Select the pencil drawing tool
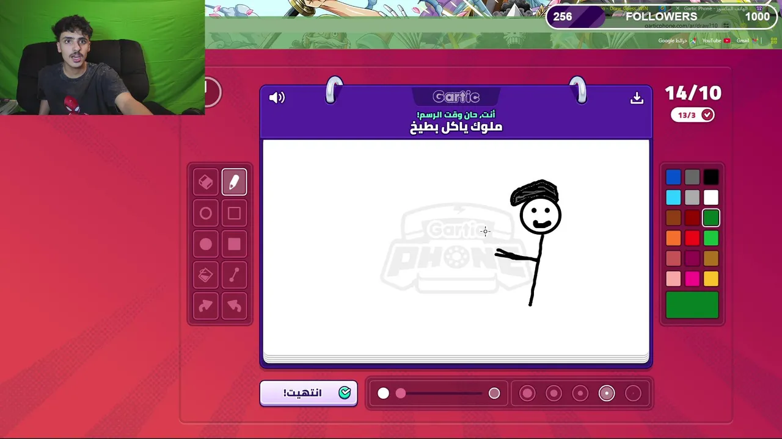The height and width of the screenshot is (439, 782). click(x=235, y=182)
